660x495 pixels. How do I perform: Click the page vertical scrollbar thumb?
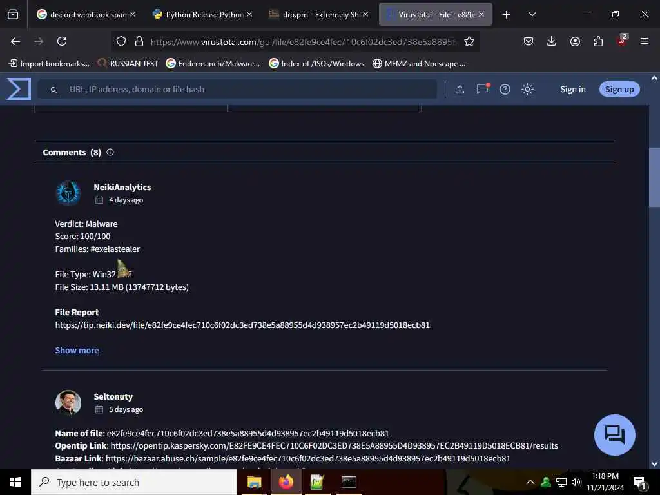coord(654,177)
